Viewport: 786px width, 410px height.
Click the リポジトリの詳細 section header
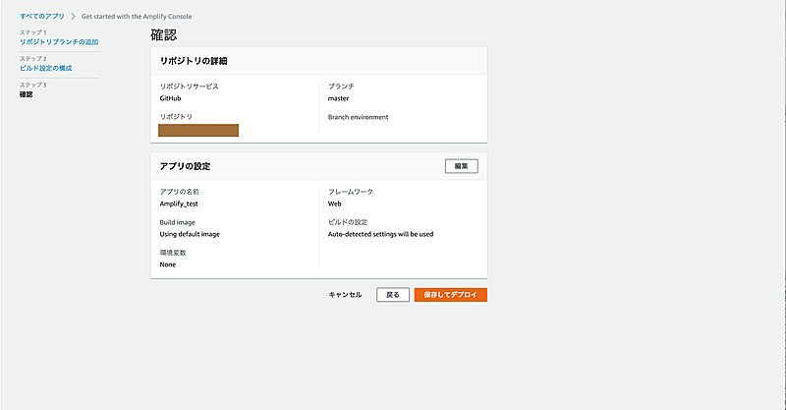pyautogui.click(x=194, y=61)
